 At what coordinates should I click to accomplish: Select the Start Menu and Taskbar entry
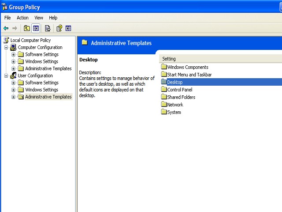[x=189, y=75]
